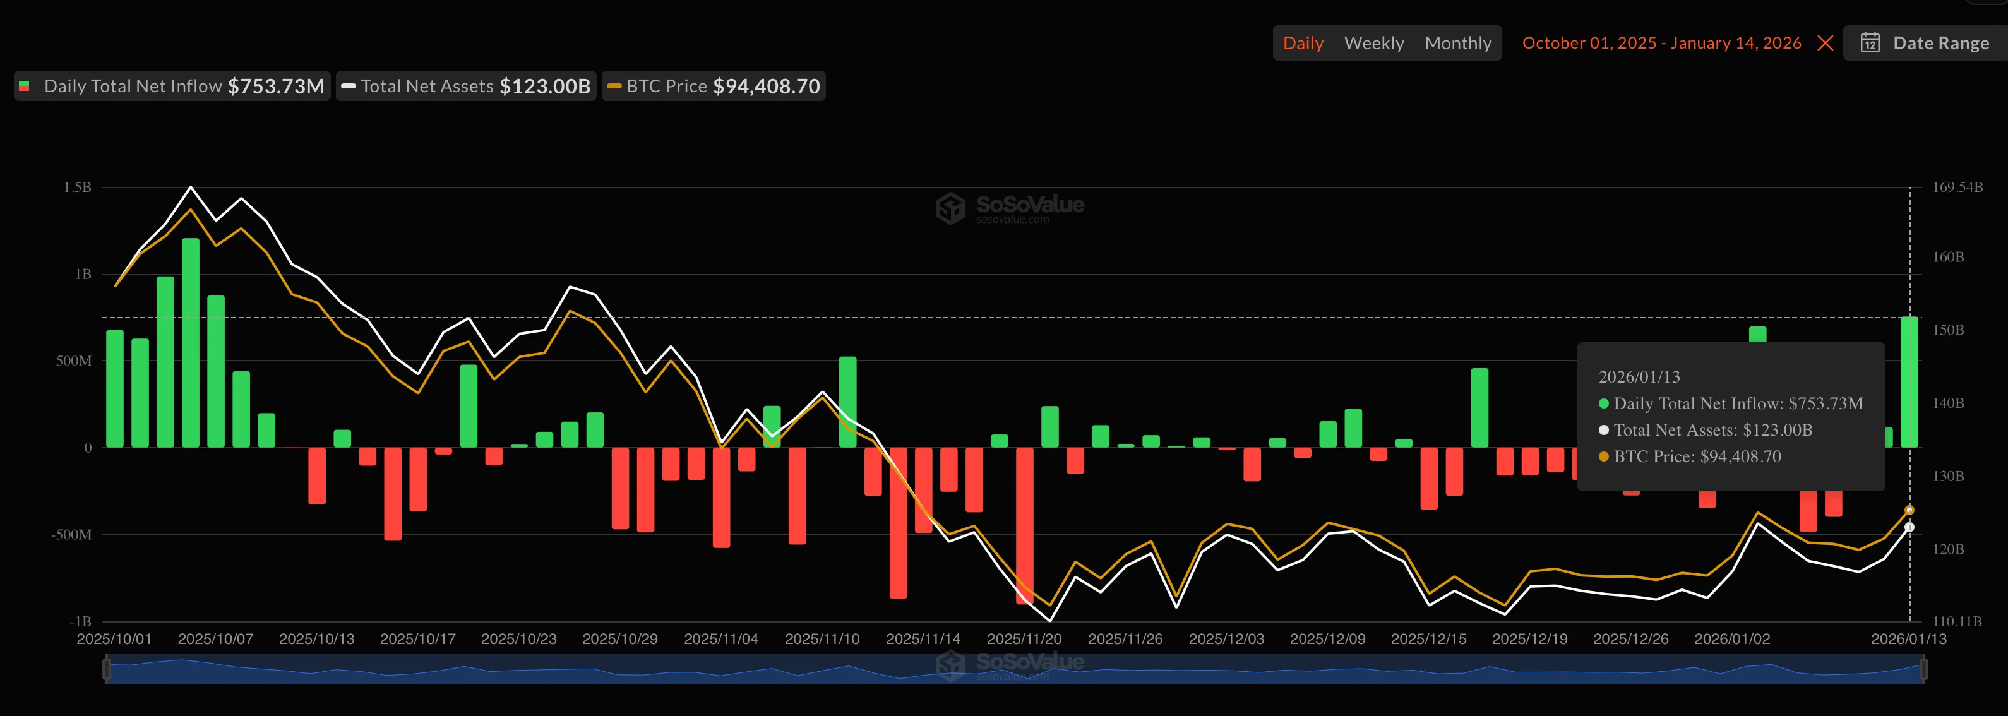Viewport: 2008px width, 716px height.
Task: Clear the selected date range with red X
Action: click(1825, 43)
